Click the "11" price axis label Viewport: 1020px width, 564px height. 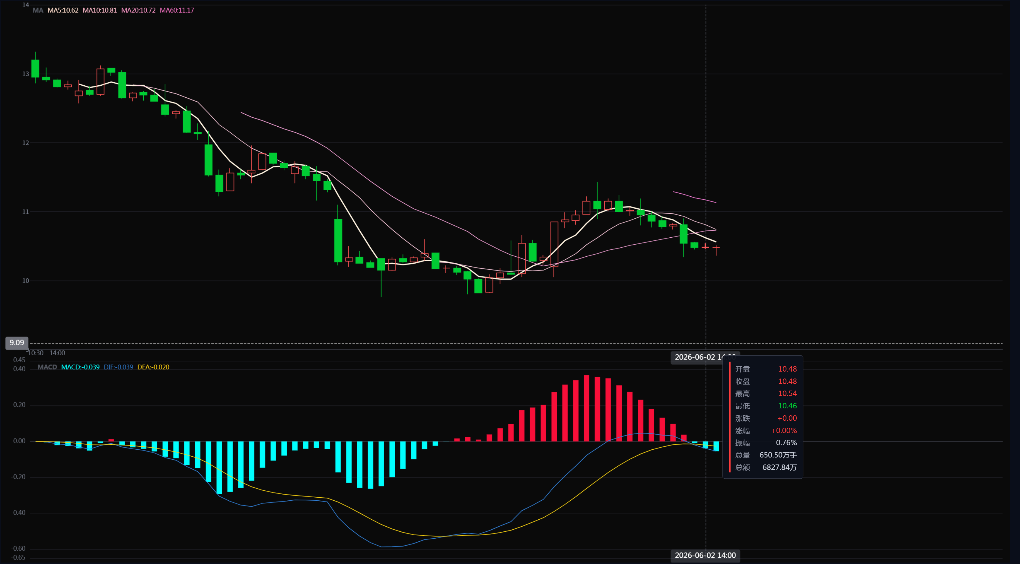26,212
